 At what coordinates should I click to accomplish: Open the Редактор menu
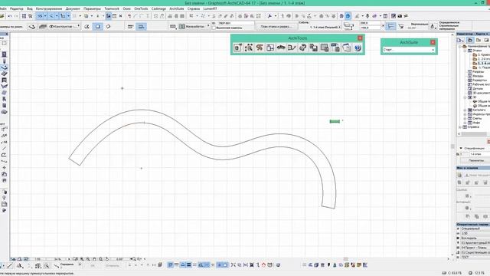point(17,8)
